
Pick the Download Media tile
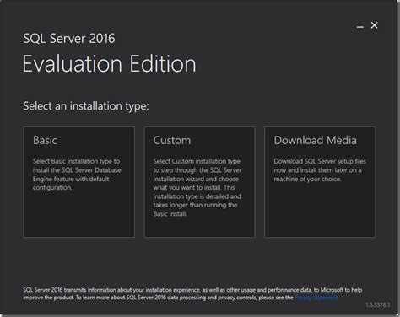pyautogui.click(x=320, y=182)
